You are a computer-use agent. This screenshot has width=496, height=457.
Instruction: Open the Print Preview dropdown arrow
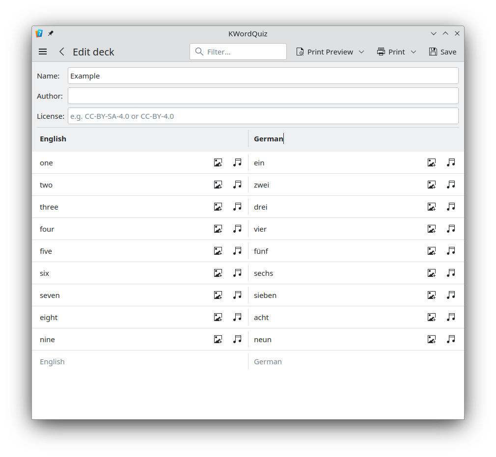pyautogui.click(x=362, y=52)
